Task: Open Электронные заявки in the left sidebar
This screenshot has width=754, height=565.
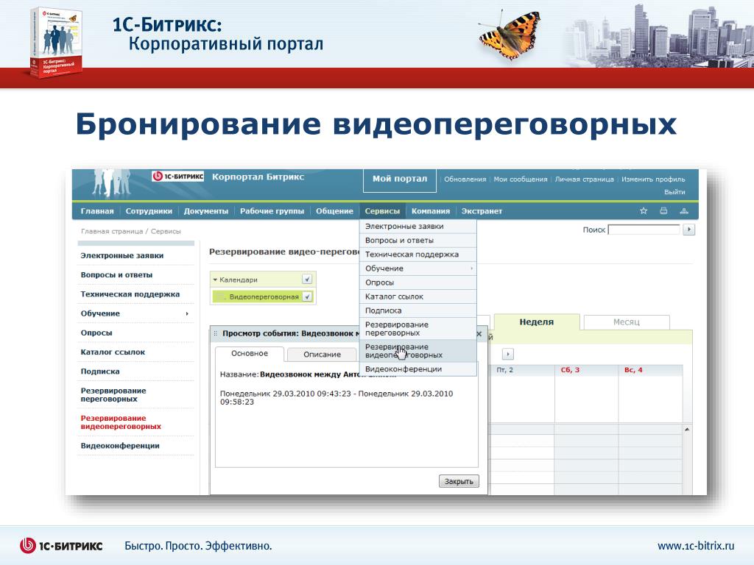Action: (x=122, y=255)
